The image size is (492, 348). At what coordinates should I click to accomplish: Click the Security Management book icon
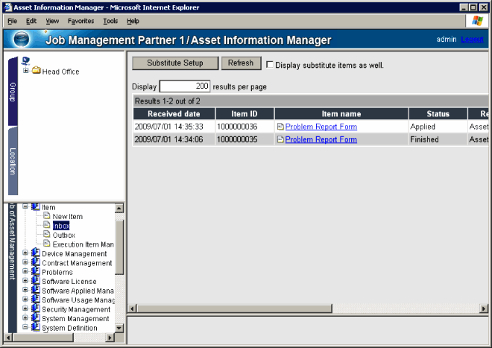point(36,309)
